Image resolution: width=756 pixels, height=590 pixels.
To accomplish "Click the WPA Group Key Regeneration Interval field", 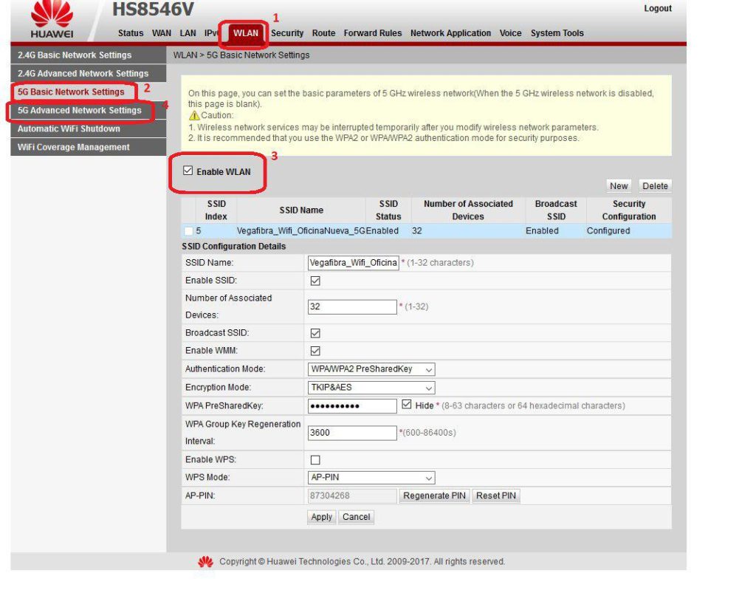I will pos(352,433).
